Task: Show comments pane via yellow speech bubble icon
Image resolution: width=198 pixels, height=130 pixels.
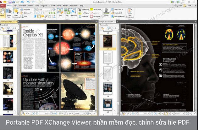Action: click(42, 16)
